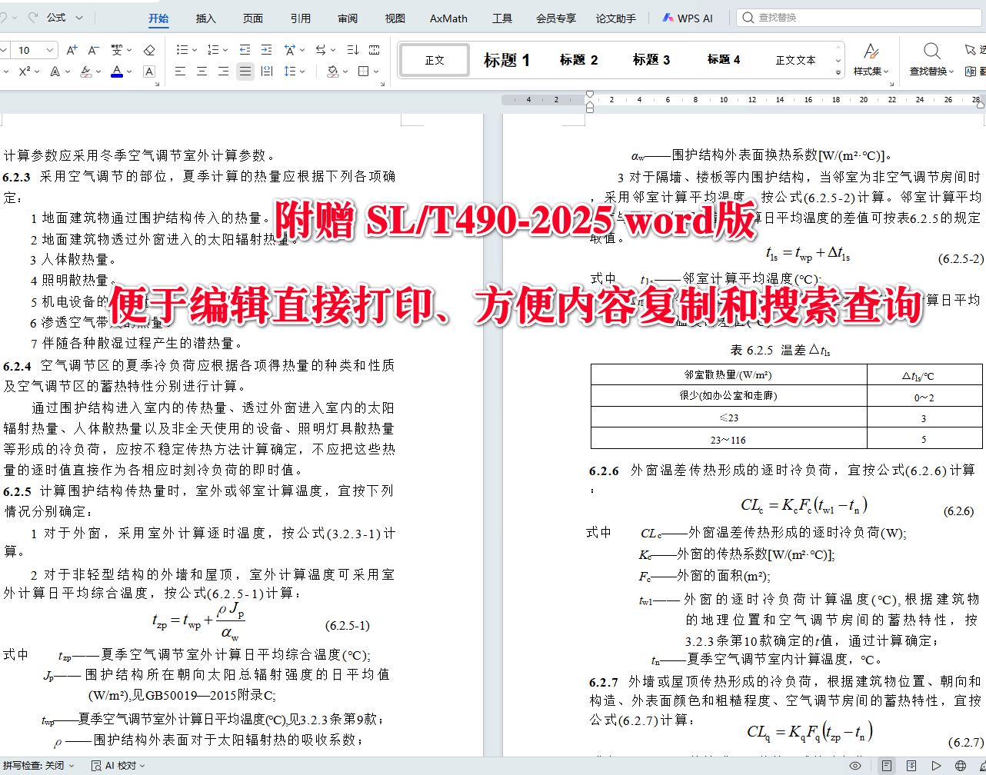The image size is (986, 775).
Task: Apply the 标题 1 style
Action: point(507,60)
